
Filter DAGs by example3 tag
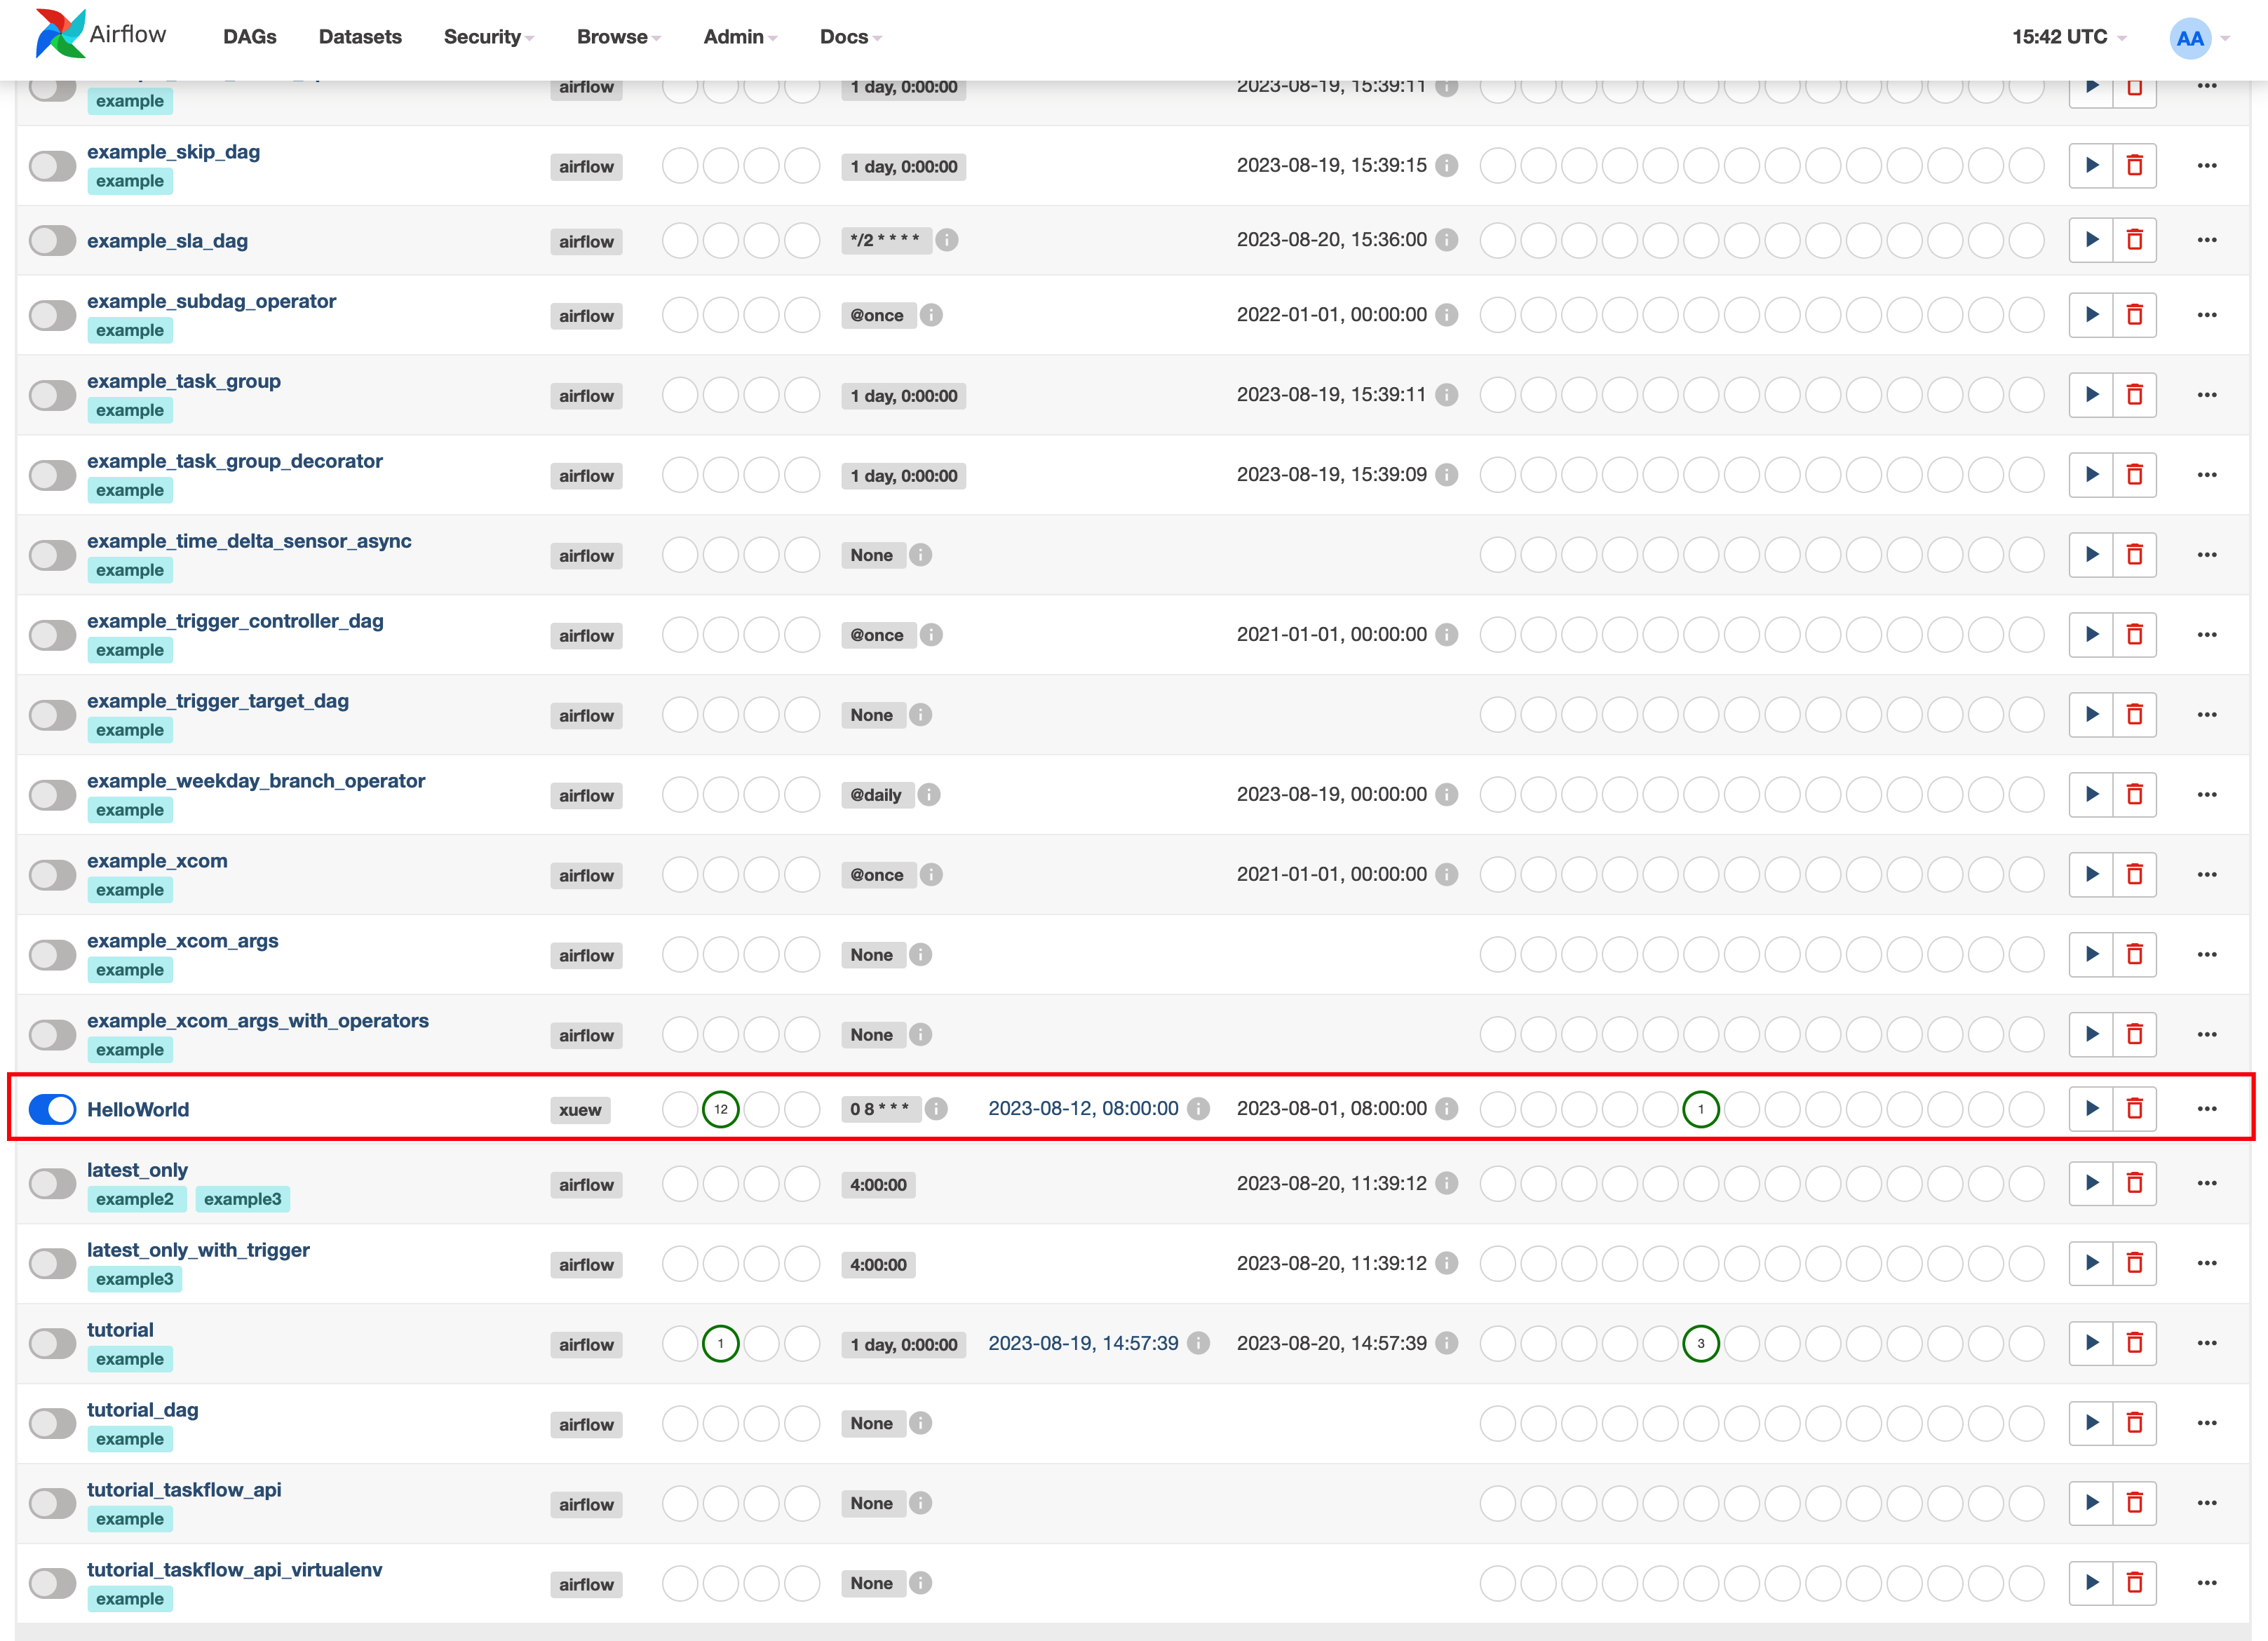[x=243, y=1198]
